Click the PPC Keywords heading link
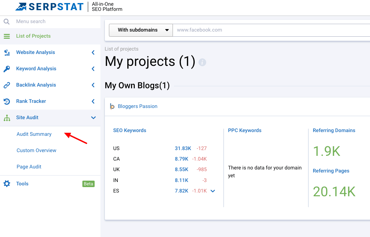The width and height of the screenshot is (370, 237). coord(245,130)
